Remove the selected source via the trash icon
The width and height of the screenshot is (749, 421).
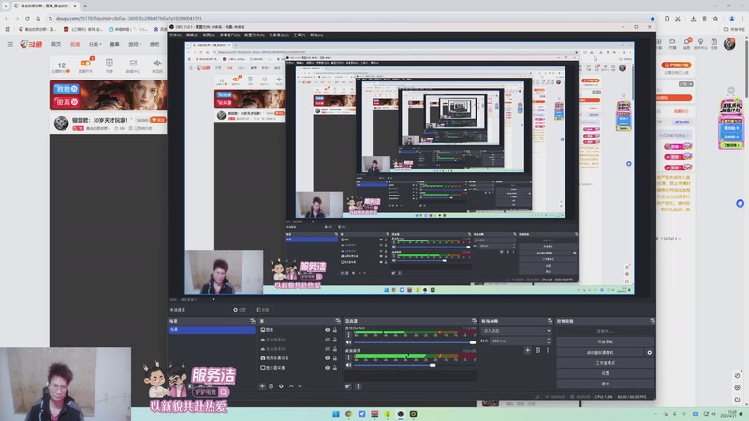[x=272, y=386]
